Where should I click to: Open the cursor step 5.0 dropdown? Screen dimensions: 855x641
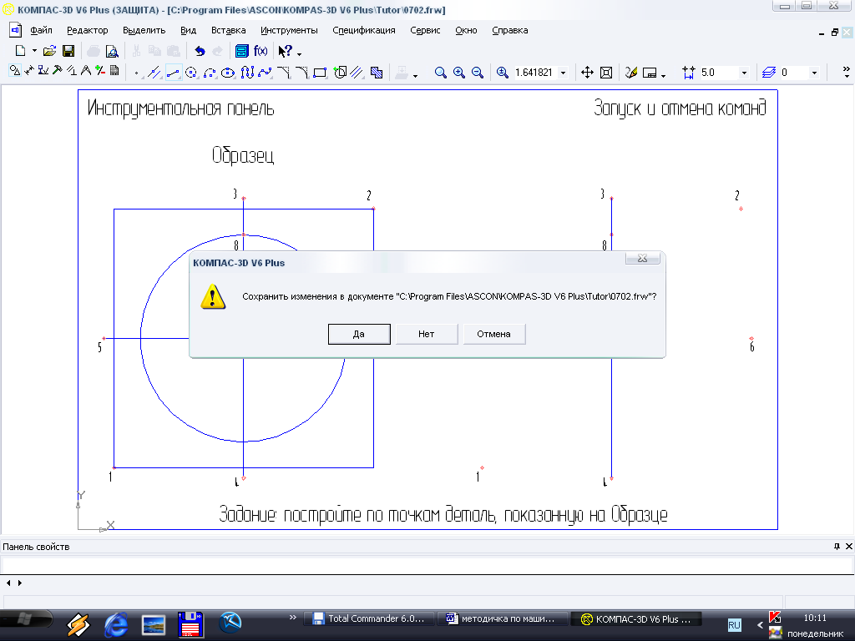point(744,73)
